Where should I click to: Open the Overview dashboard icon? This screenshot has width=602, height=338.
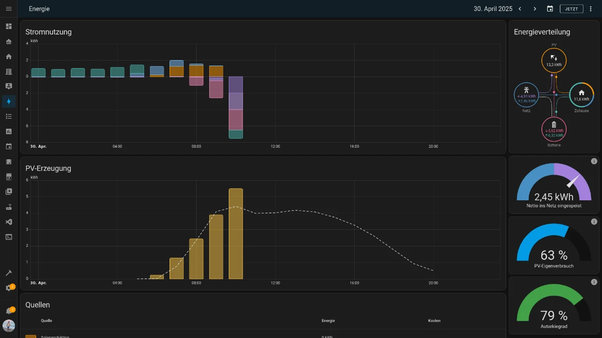click(x=9, y=26)
